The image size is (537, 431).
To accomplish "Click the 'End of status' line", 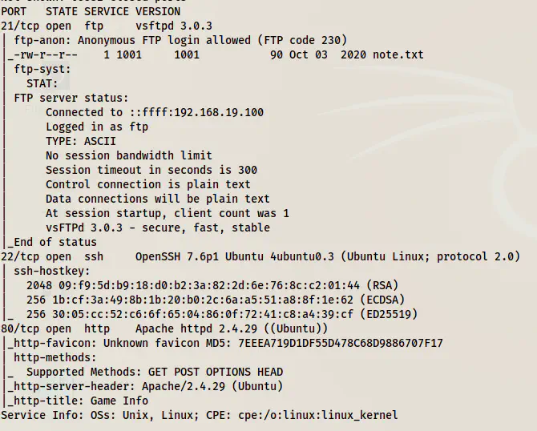I will [x=55, y=242].
